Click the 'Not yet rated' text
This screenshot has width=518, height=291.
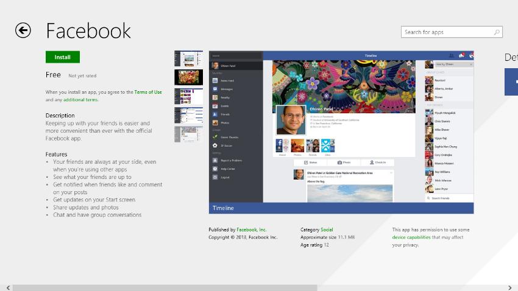coord(82,75)
